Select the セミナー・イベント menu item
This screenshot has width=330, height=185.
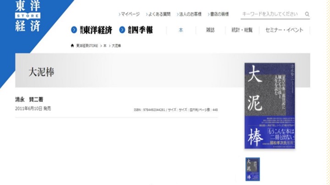284,30
